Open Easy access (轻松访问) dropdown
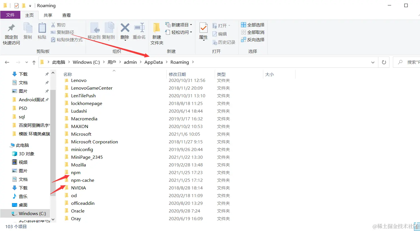420x231 pixels. pyautogui.click(x=179, y=32)
